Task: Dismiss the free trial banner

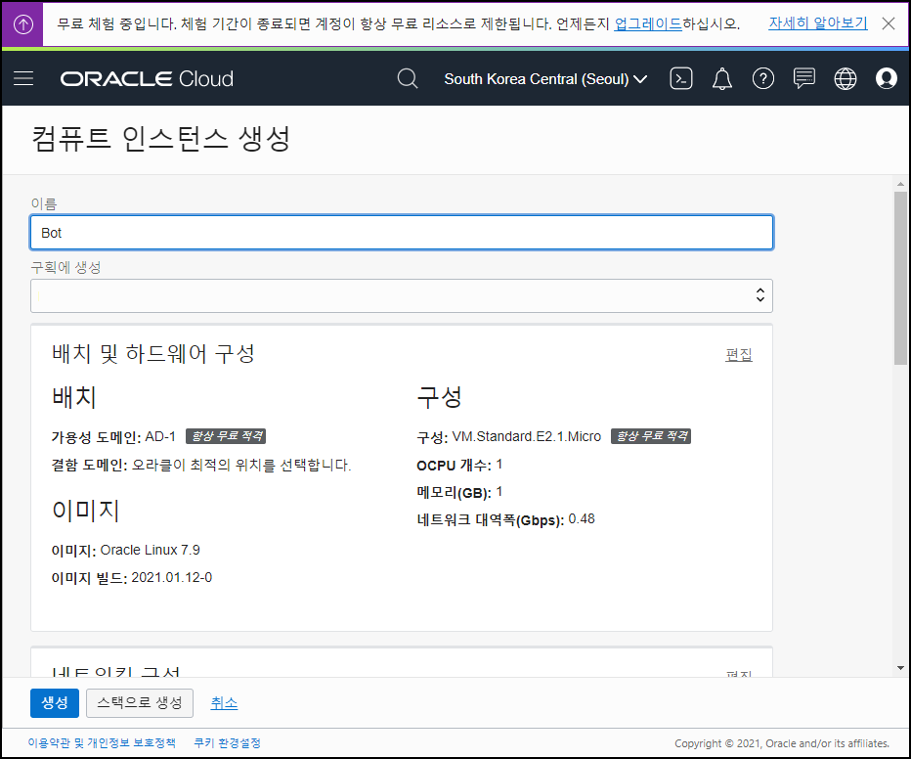Action: pos(888,22)
